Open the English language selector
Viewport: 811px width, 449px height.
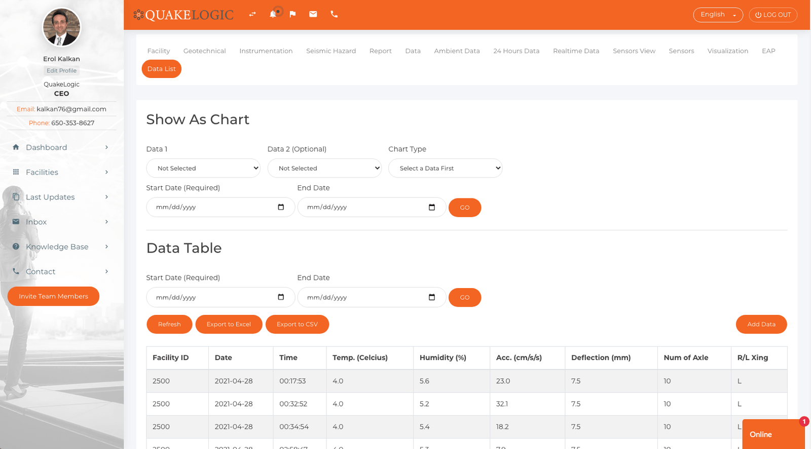click(718, 15)
